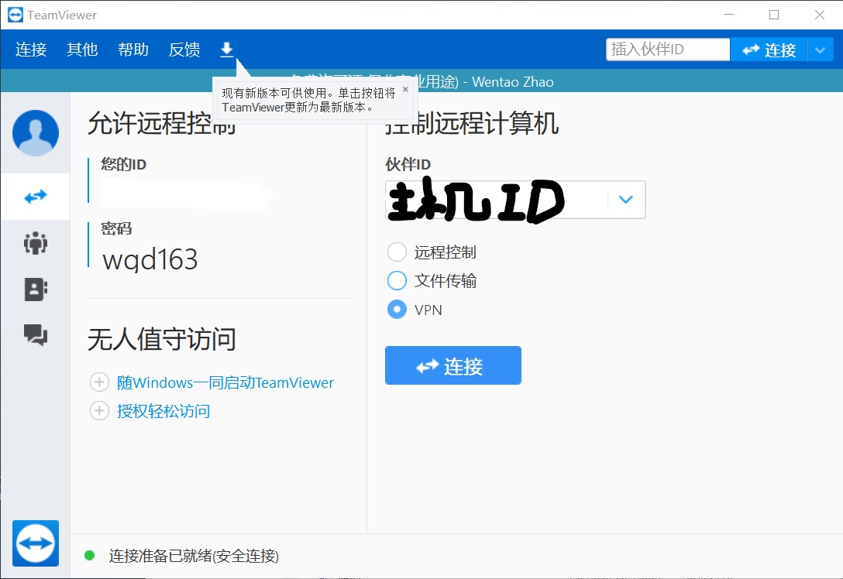Minimize the TeamViewer window
This screenshot has height=579, width=843.
[x=729, y=15]
